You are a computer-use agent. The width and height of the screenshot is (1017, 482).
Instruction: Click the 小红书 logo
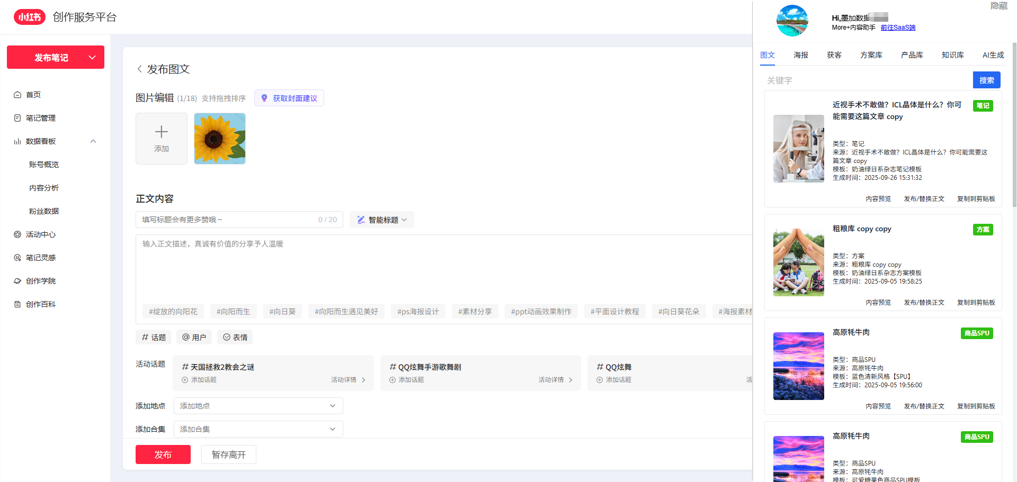click(x=30, y=17)
